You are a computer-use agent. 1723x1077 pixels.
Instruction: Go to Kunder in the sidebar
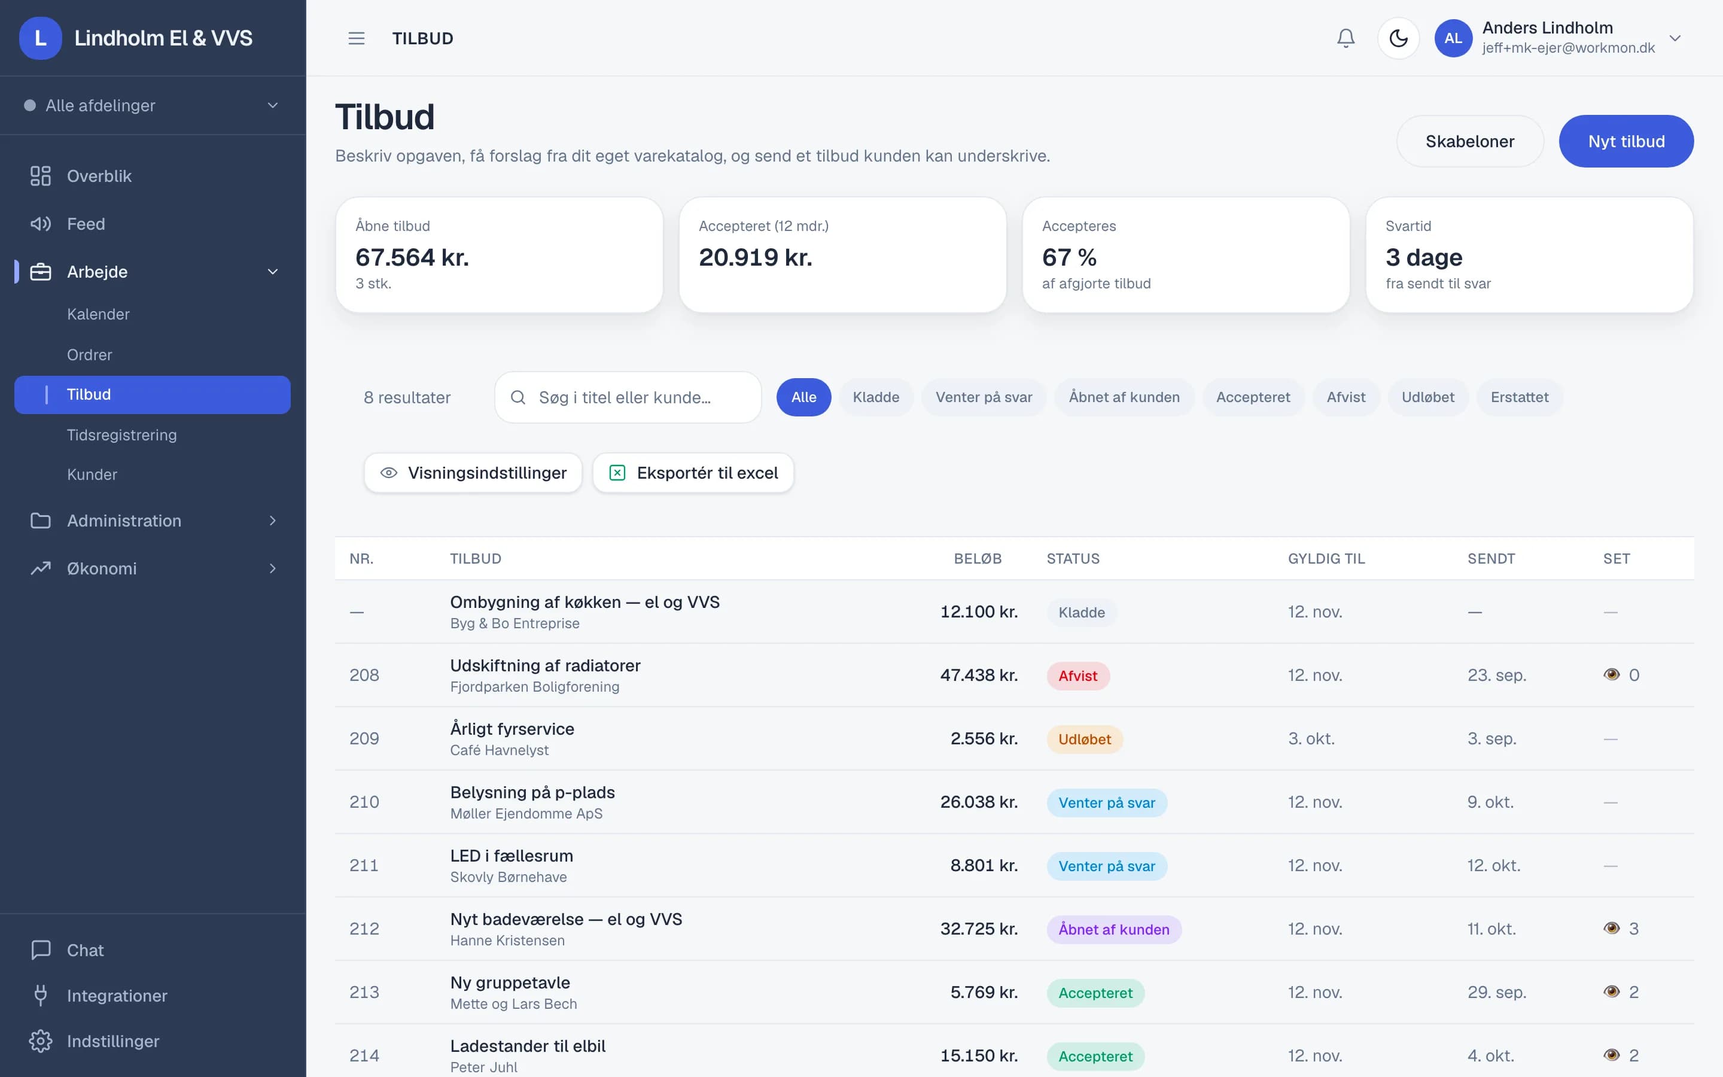coord(92,474)
